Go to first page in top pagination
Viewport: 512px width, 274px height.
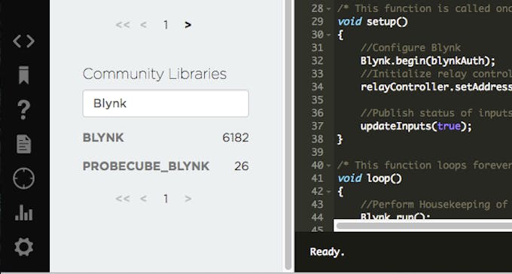(123, 25)
